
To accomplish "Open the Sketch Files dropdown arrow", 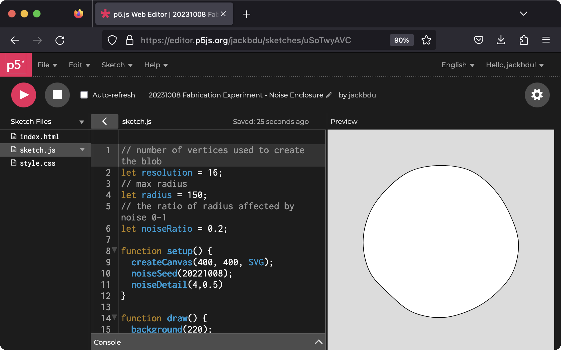I will [82, 122].
